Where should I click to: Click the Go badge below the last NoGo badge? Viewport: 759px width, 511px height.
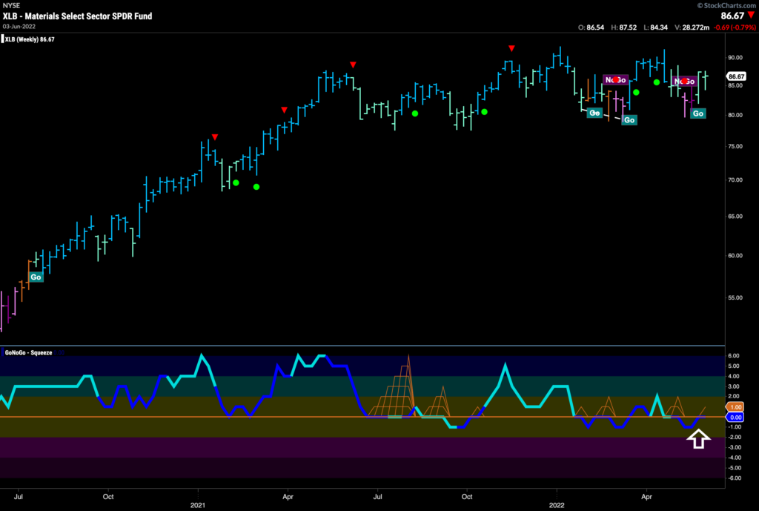(698, 113)
